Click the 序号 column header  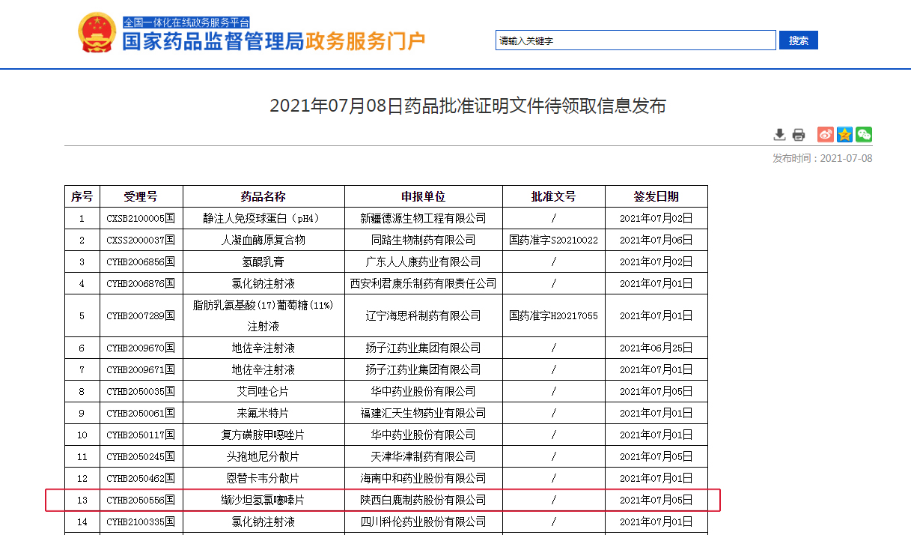click(82, 196)
